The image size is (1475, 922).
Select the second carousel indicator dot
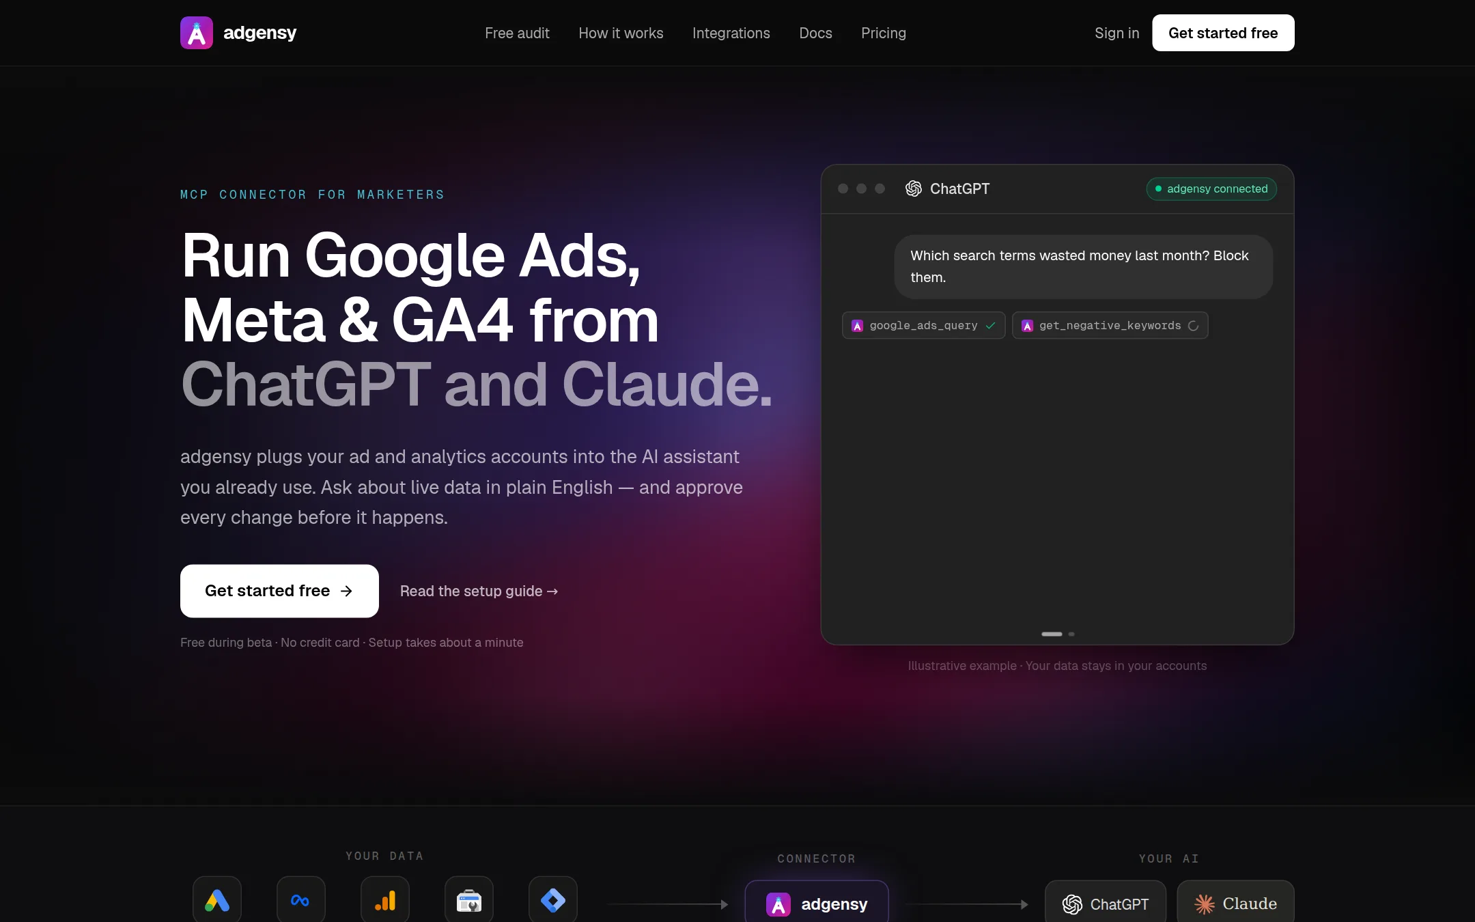tap(1071, 634)
